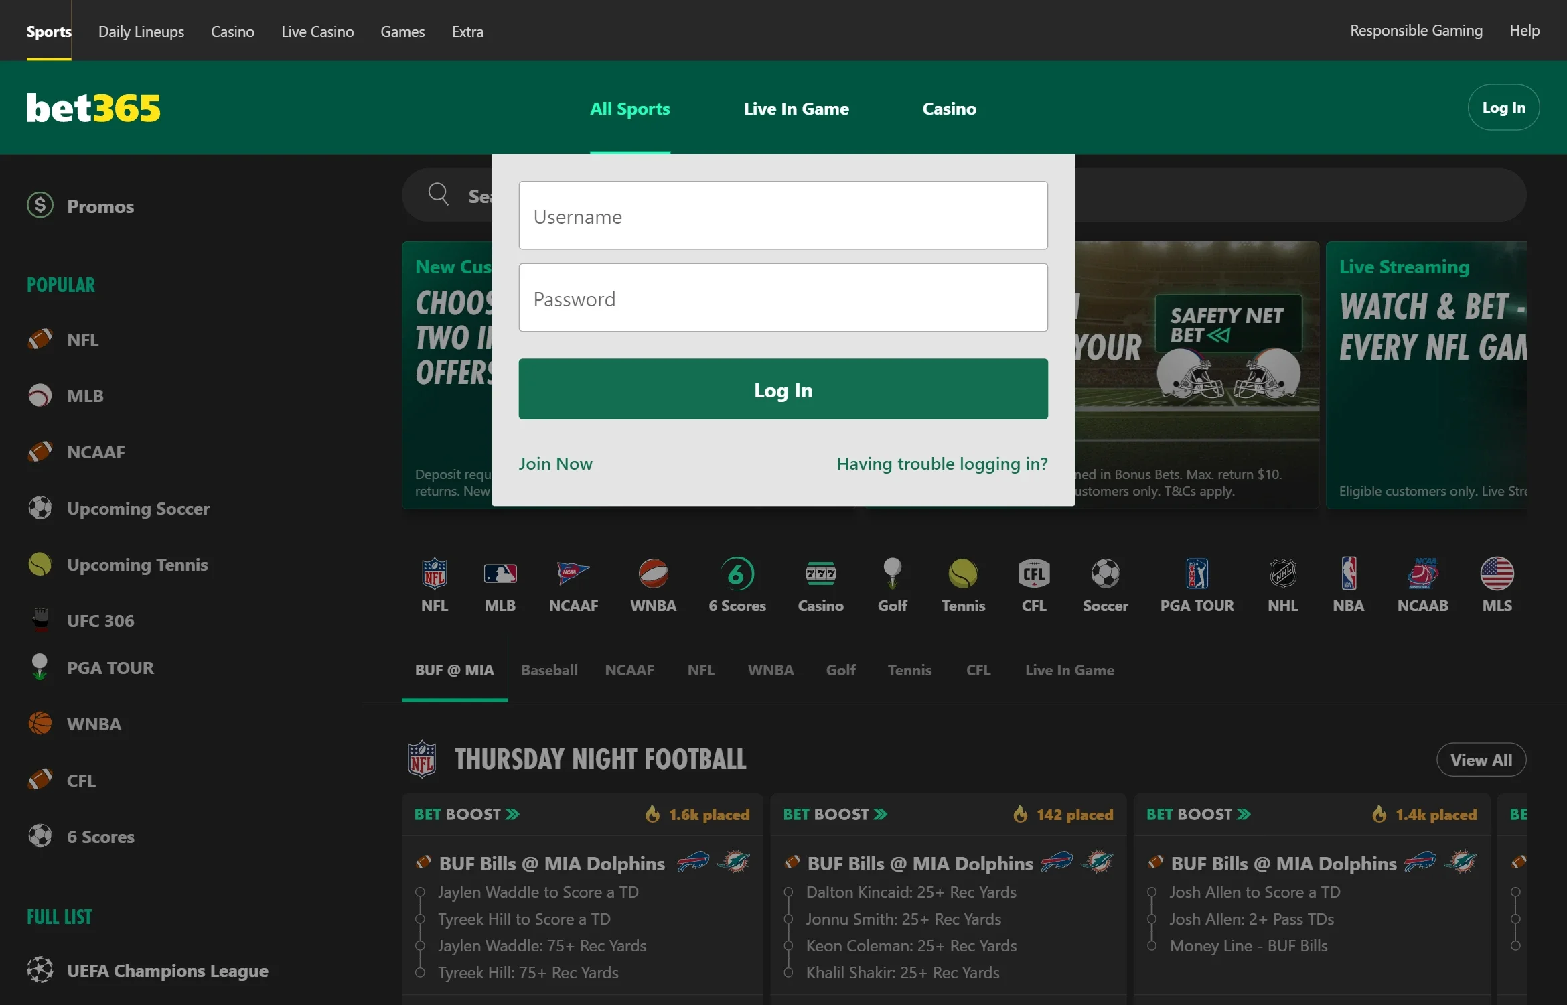Image resolution: width=1567 pixels, height=1005 pixels.
Task: Select MLB logo icon in sports row
Action: point(500,574)
